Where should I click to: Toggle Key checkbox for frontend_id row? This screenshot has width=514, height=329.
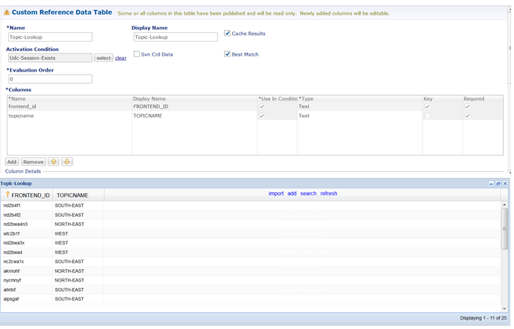point(427,107)
